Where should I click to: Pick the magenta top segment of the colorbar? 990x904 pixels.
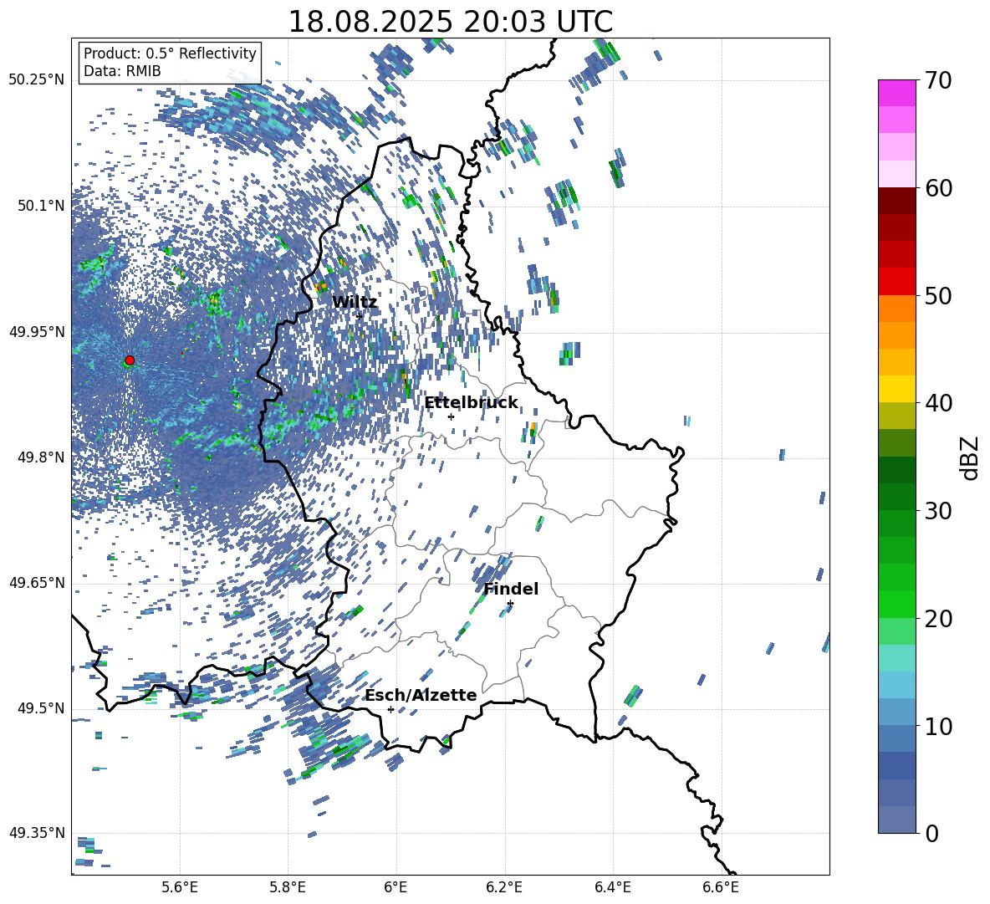[x=897, y=93]
